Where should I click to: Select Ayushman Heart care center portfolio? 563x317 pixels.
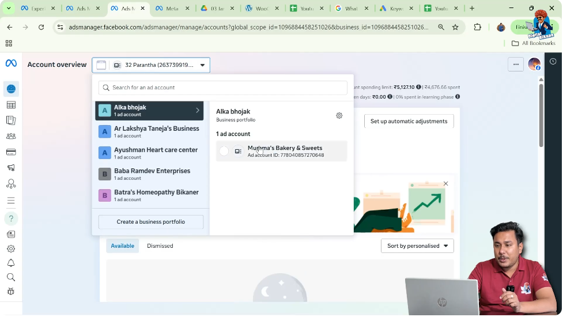(x=149, y=153)
